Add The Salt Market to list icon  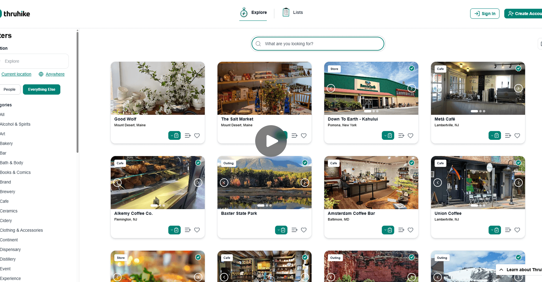tap(294, 136)
